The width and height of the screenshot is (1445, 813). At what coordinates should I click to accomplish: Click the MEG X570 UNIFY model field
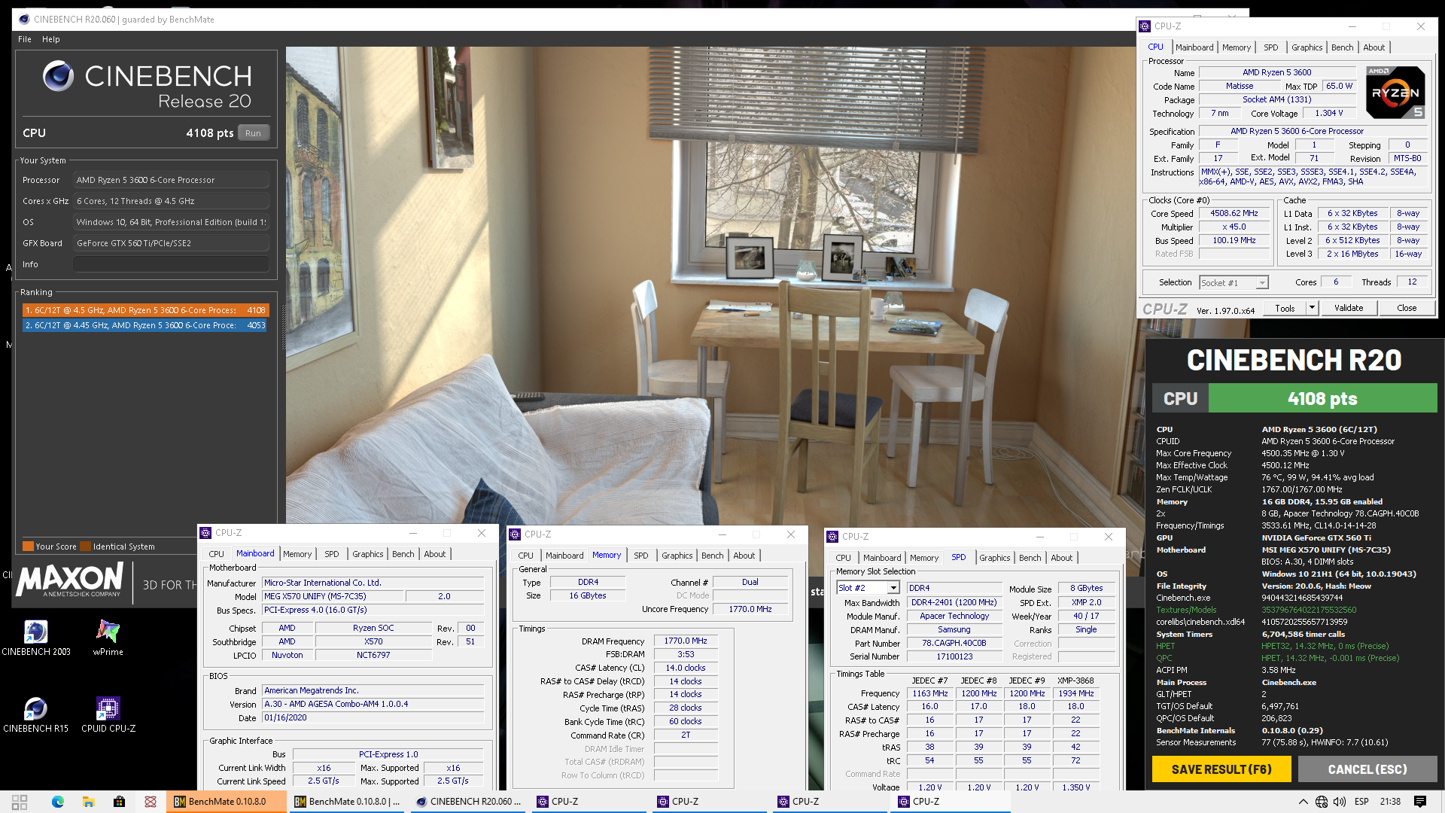(333, 595)
